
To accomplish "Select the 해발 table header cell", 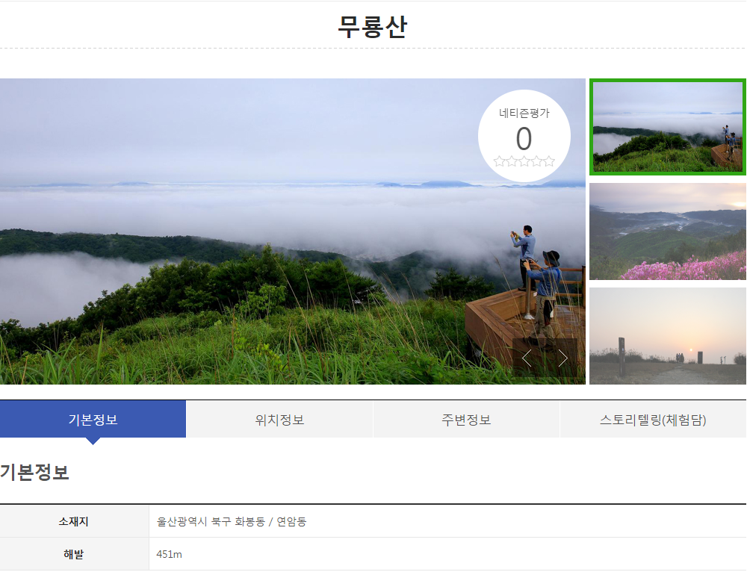I will (74, 554).
